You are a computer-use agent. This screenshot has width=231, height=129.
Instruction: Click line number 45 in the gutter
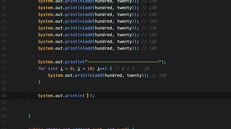(x=4, y=82)
